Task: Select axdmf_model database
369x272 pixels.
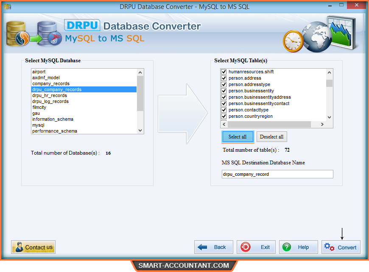Action: coord(84,78)
